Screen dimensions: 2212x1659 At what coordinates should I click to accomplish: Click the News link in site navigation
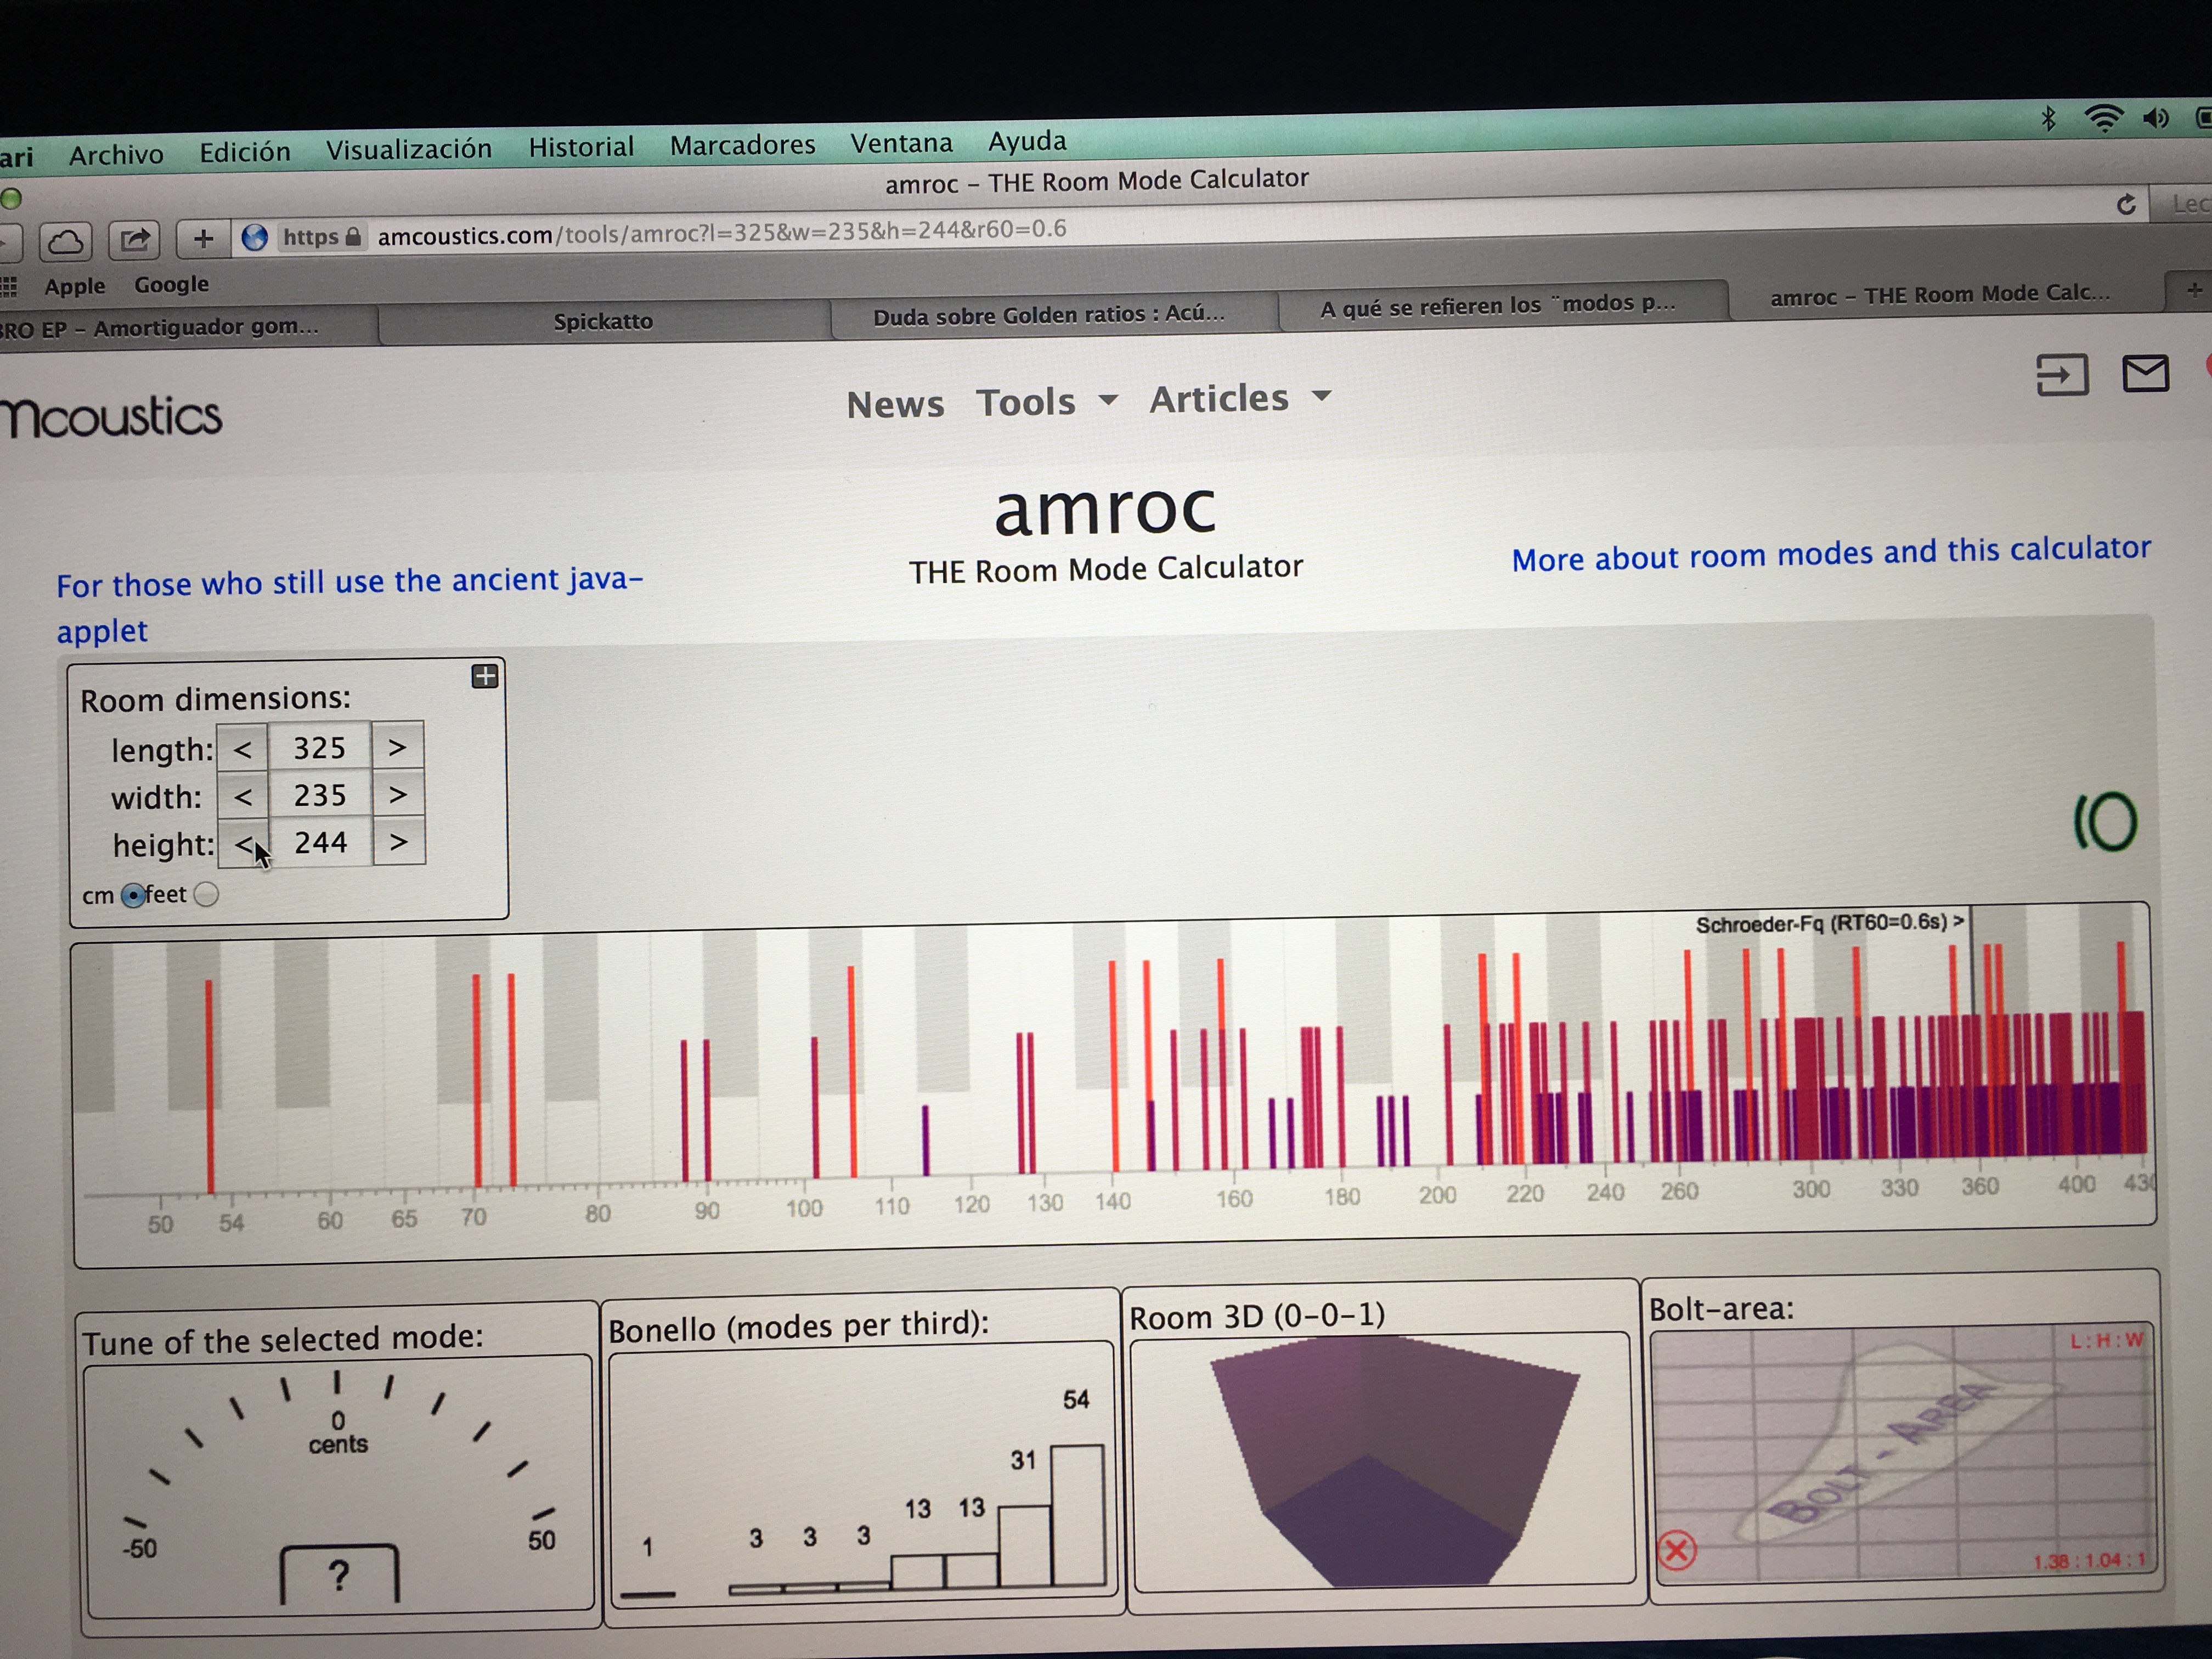[895, 404]
